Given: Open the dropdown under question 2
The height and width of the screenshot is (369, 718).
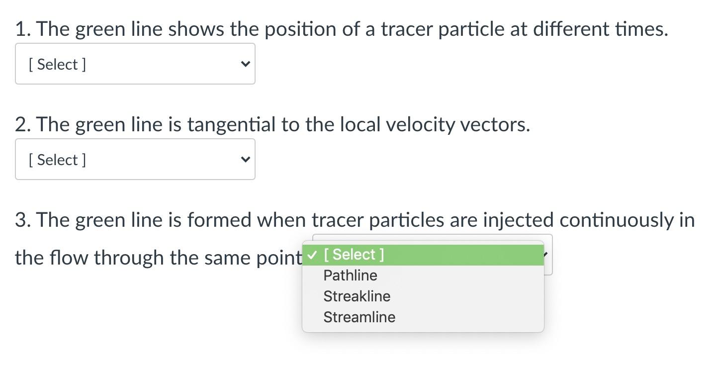Looking at the screenshot, I should coord(134,159).
